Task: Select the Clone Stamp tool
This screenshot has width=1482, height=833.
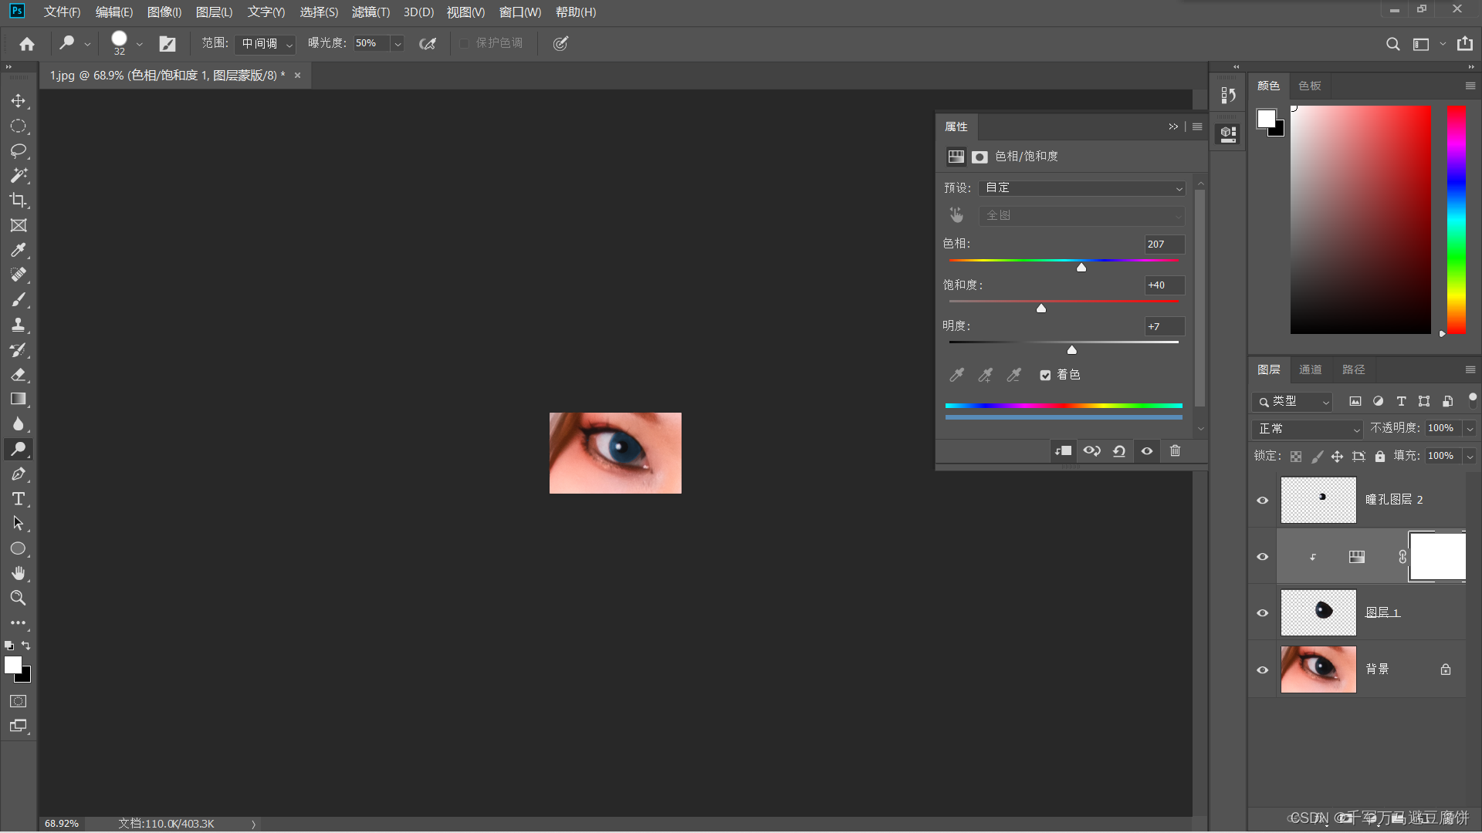Action: point(18,325)
